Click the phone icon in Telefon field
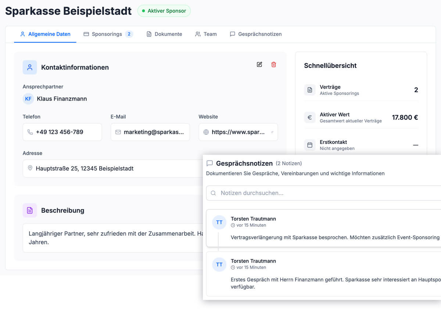The height and width of the screenshot is (309, 441). pyautogui.click(x=30, y=132)
